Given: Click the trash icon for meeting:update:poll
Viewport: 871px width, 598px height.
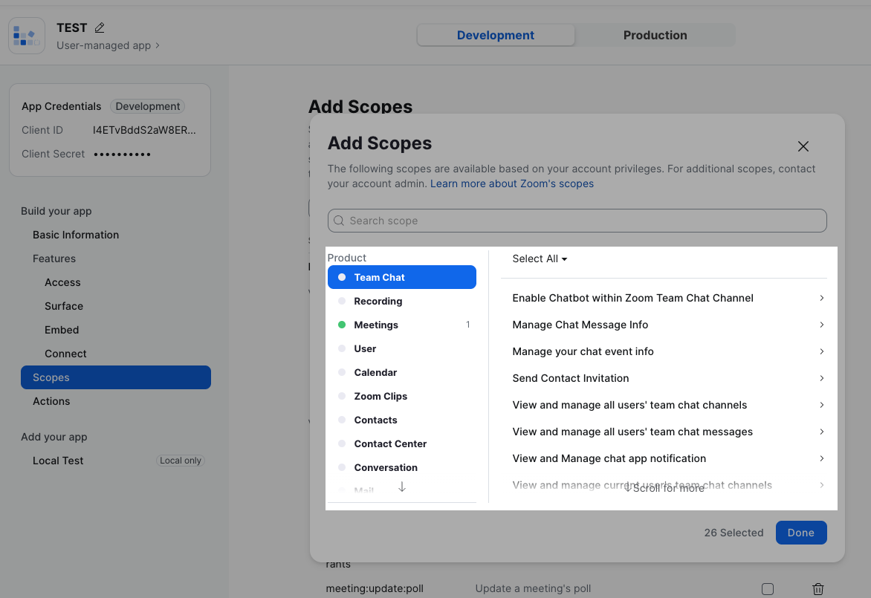Looking at the screenshot, I should click(x=817, y=588).
